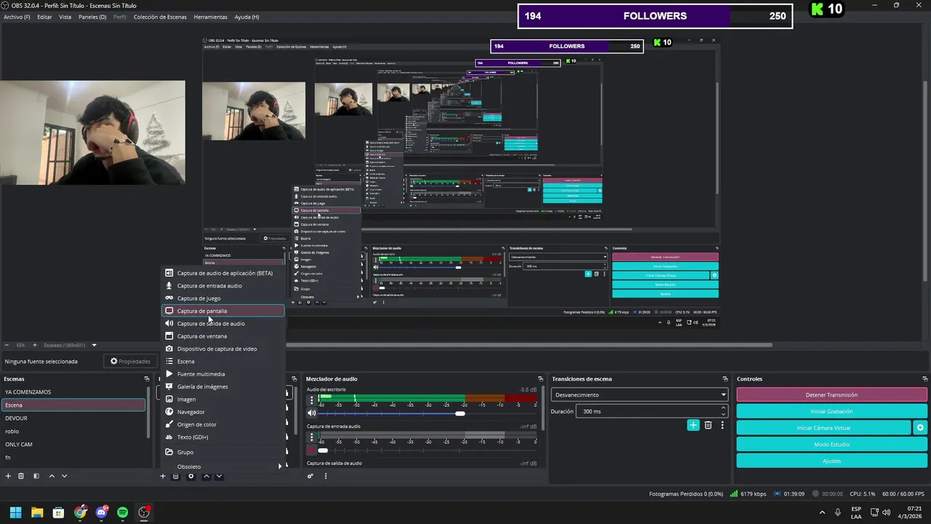Click the Audio del escritorio volume slider handle
Viewport: 931px width, 524px height.
click(x=460, y=413)
